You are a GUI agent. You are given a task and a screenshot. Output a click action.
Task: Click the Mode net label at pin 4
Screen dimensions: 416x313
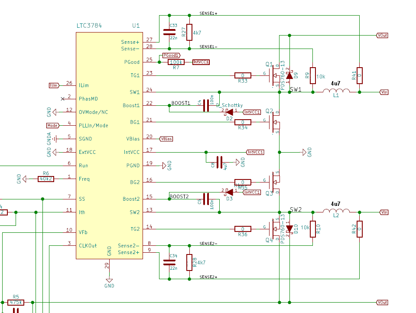point(53,126)
